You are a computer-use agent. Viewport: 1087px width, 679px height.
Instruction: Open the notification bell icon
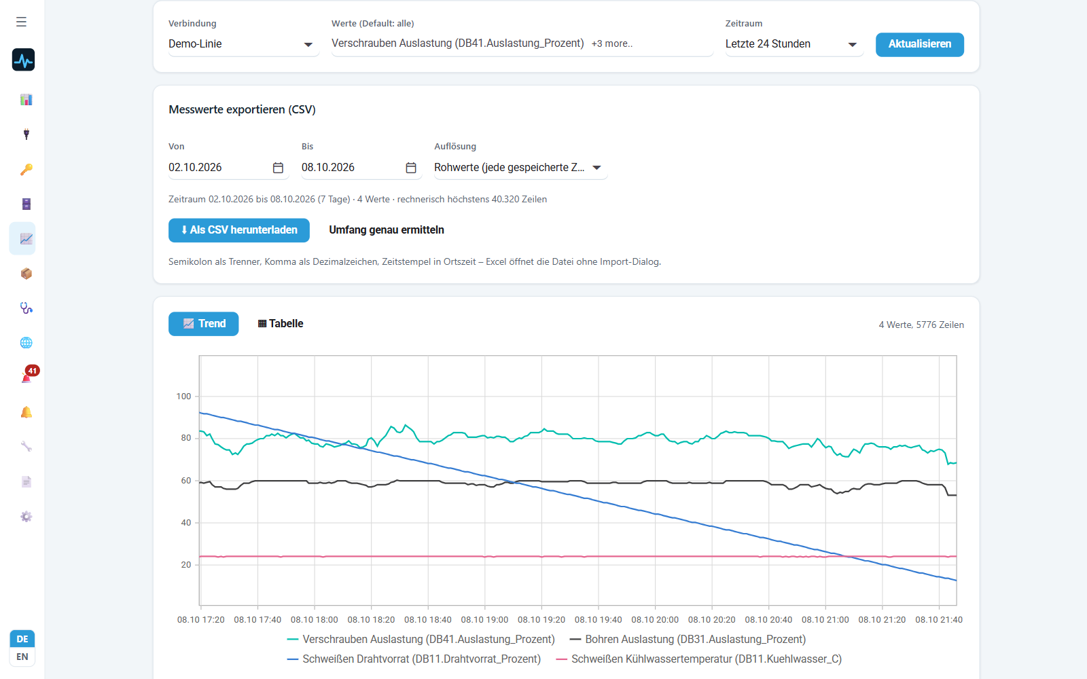[26, 412]
